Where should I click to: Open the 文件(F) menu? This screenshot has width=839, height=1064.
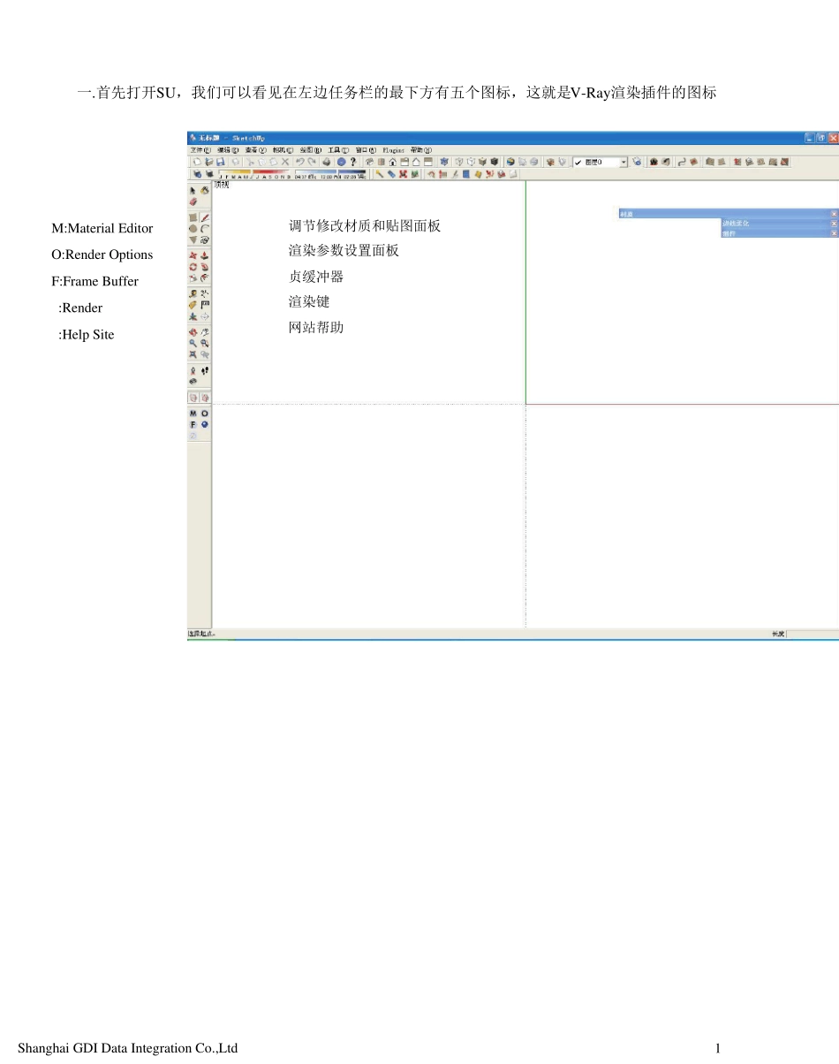tap(200, 150)
